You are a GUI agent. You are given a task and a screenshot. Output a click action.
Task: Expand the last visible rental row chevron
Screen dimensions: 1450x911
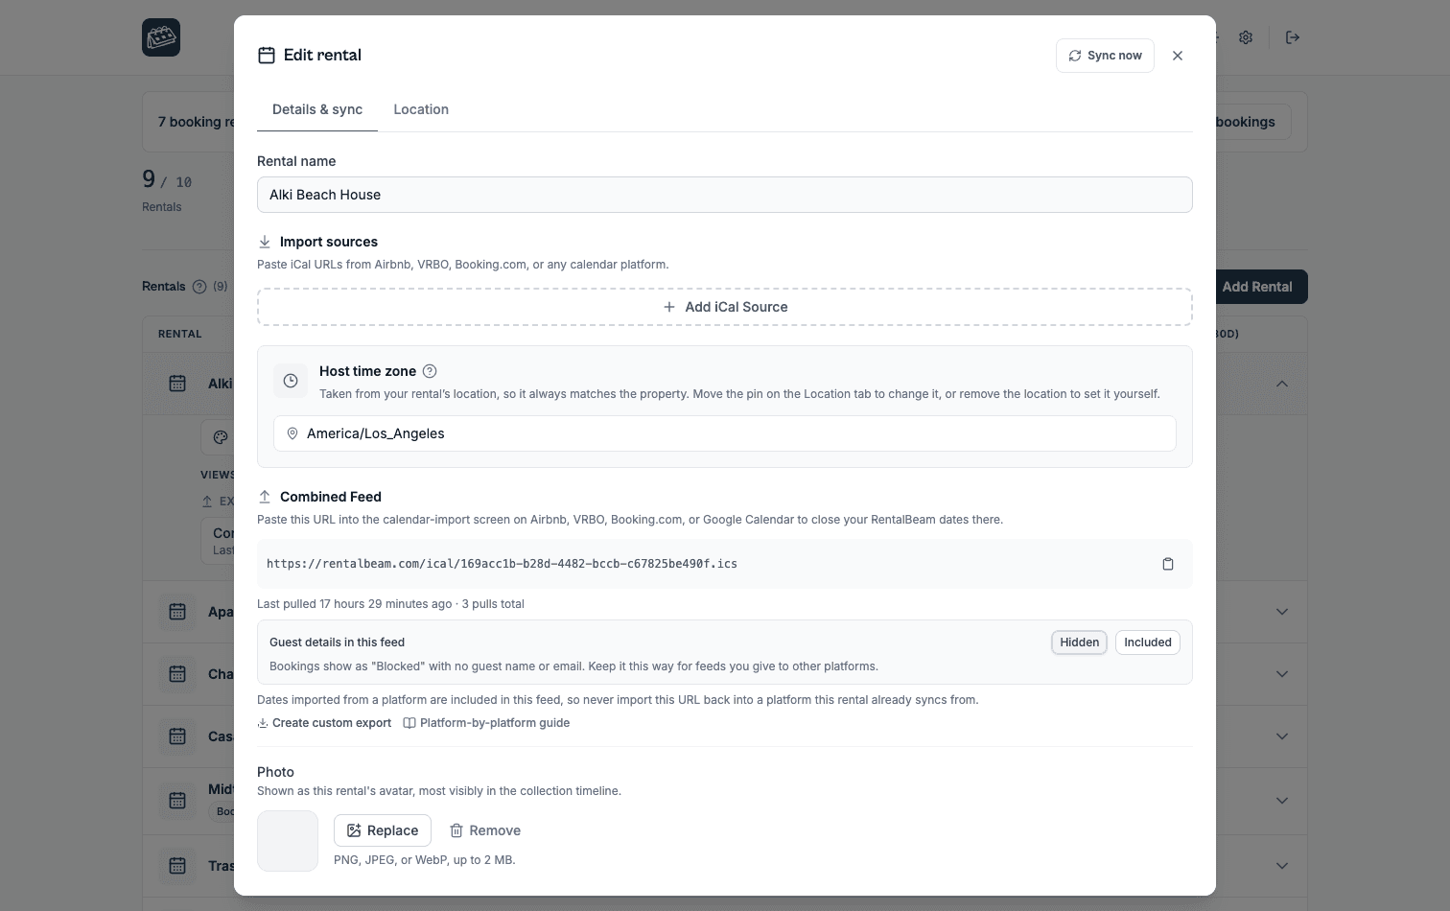[x=1282, y=866]
